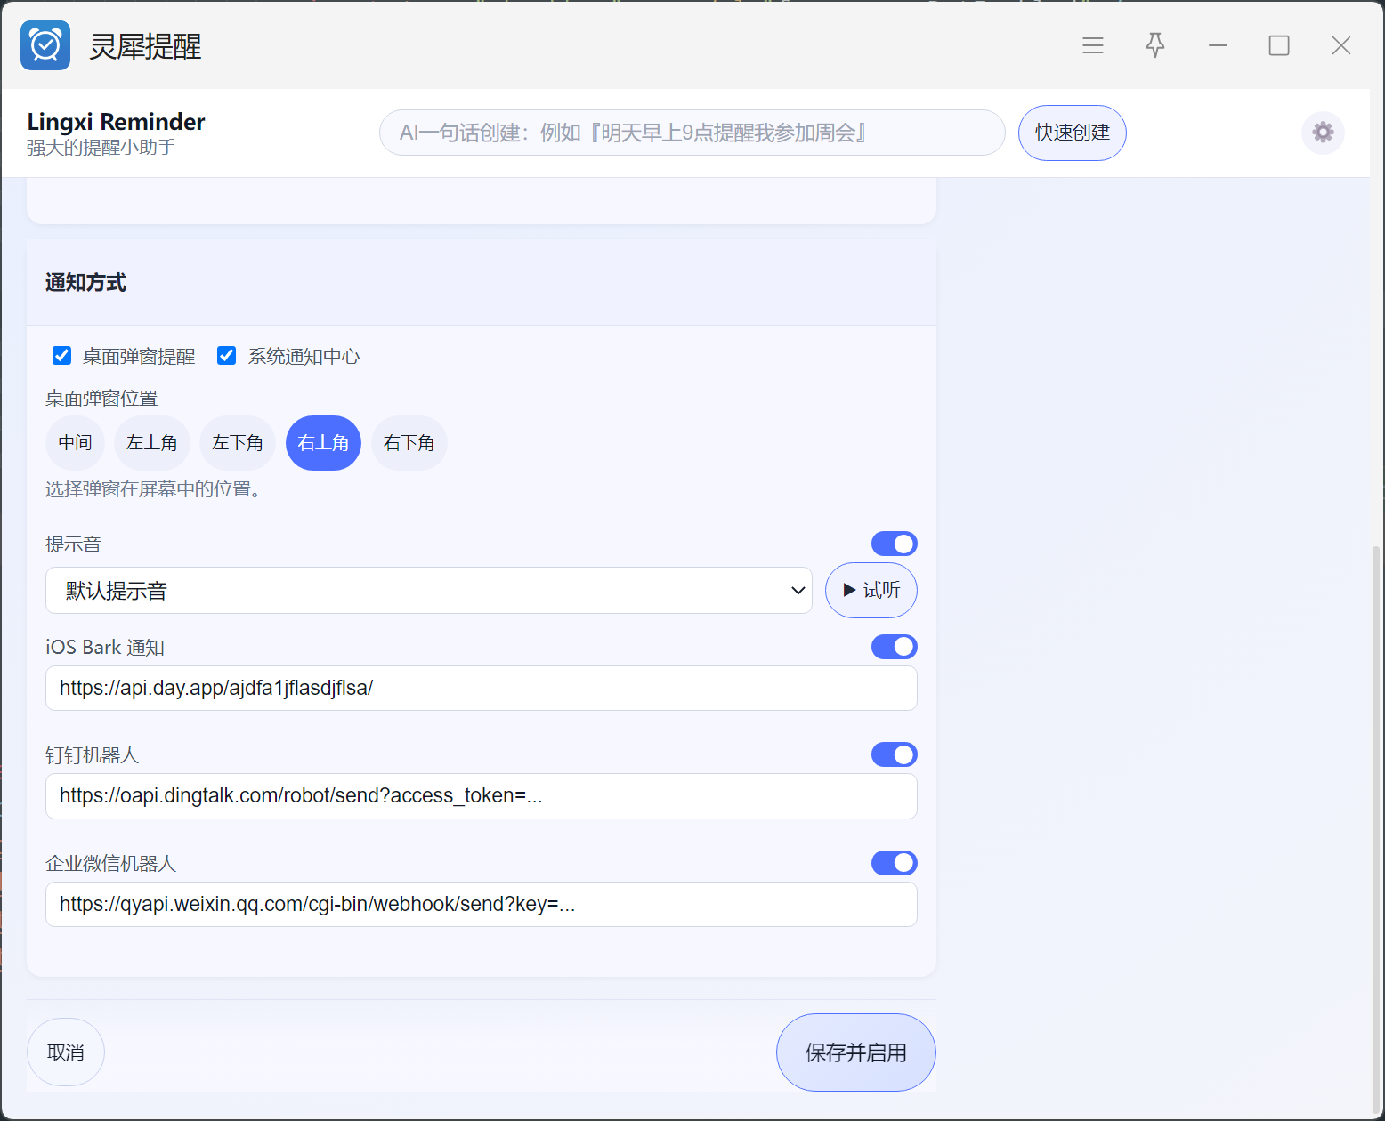Image resolution: width=1385 pixels, height=1121 pixels.
Task: Click the 快速创建 button
Action: pos(1072,133)
